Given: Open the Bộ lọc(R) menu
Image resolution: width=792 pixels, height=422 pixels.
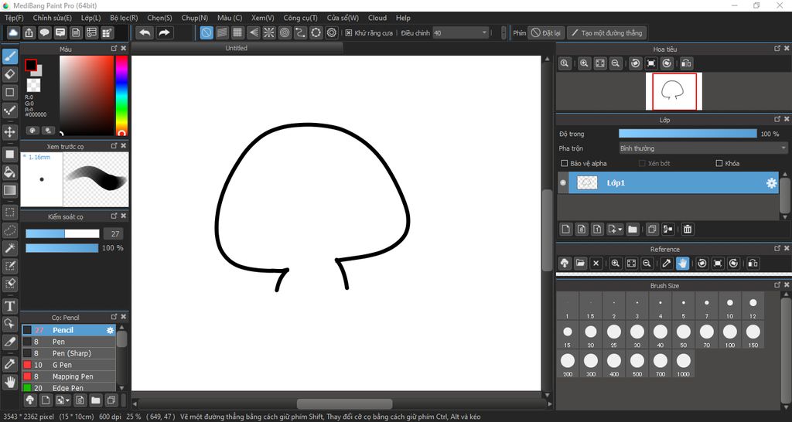Looking at the screenshot, I should pos(124,18).
